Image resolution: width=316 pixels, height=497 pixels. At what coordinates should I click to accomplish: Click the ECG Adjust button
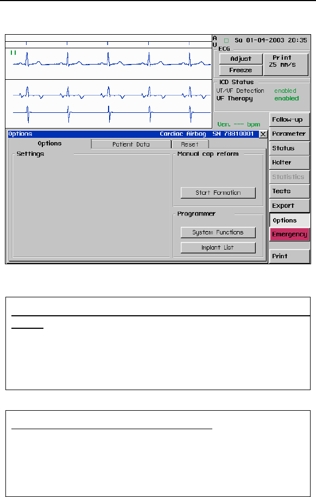[241, 59]
